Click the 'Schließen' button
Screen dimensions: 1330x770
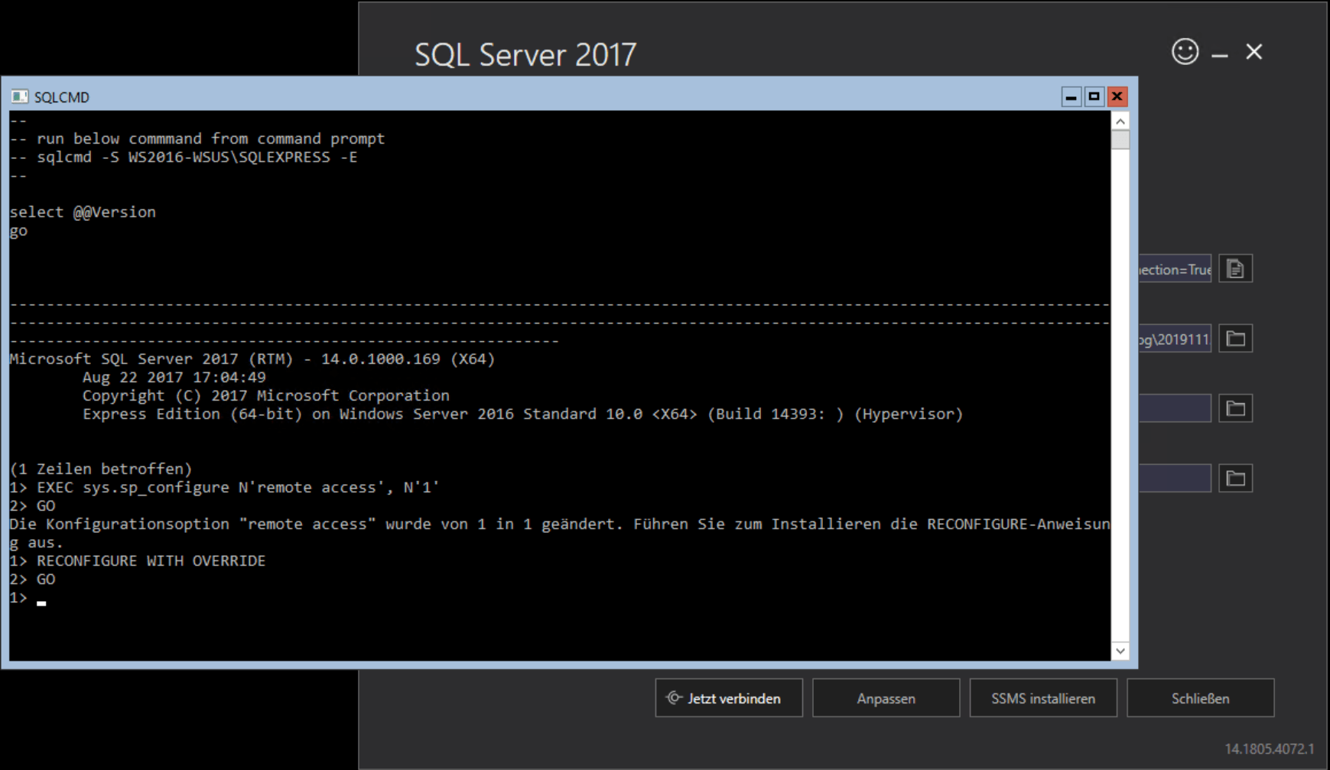click(1200, 698)
